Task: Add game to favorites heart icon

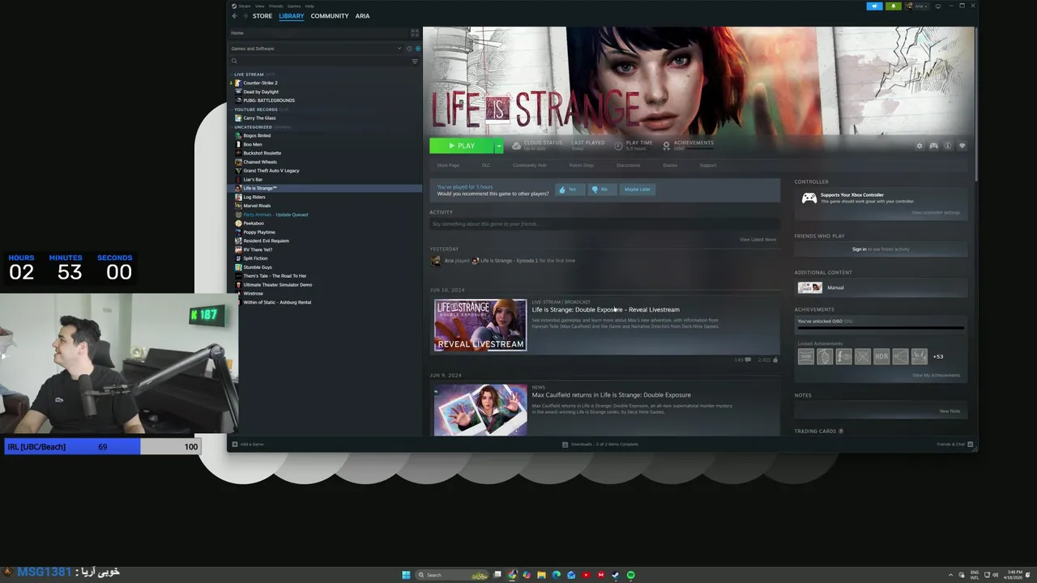Action: tap(962, 147)
